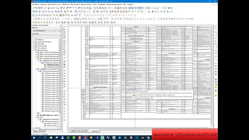The image size is (249, 140).
Task: Click the filter ellipsis button
Action: [x=59, y=30]
